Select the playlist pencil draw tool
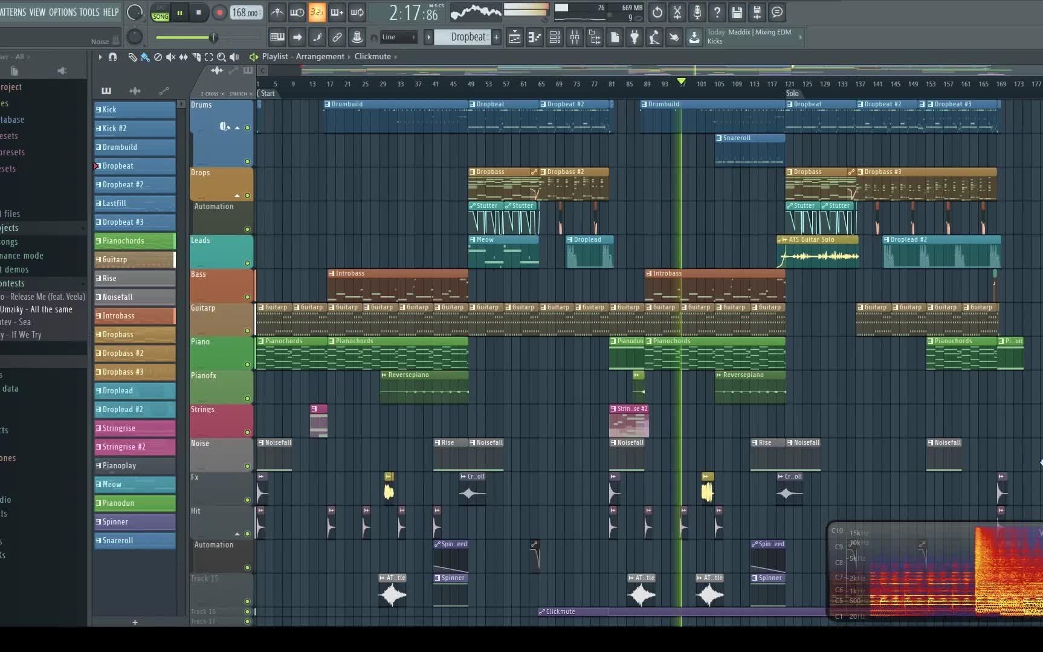Screen dimensions: 1043x652 click(x=132, y=57)
